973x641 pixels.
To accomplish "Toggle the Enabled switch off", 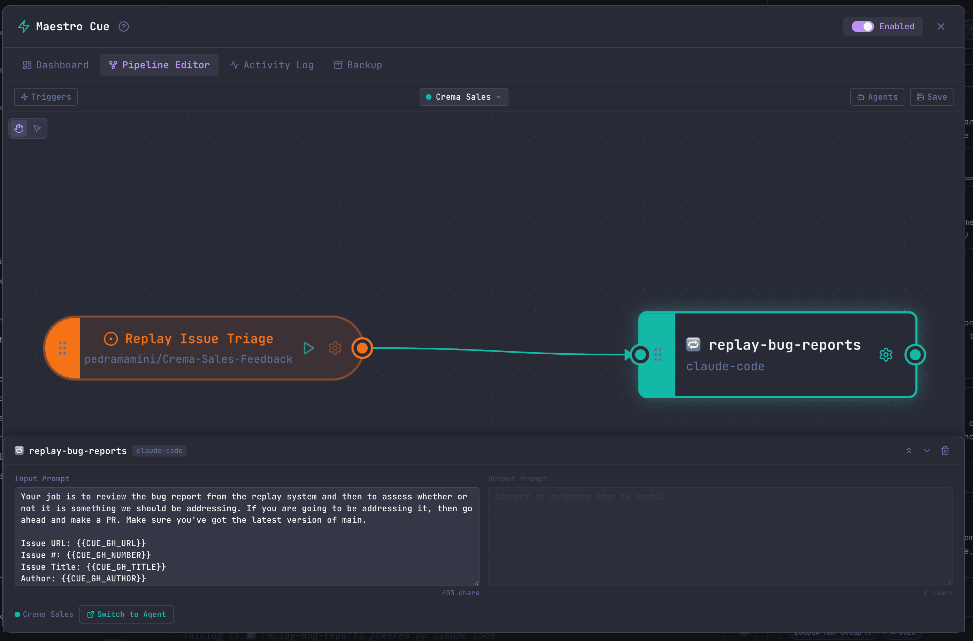I will 862,27.
